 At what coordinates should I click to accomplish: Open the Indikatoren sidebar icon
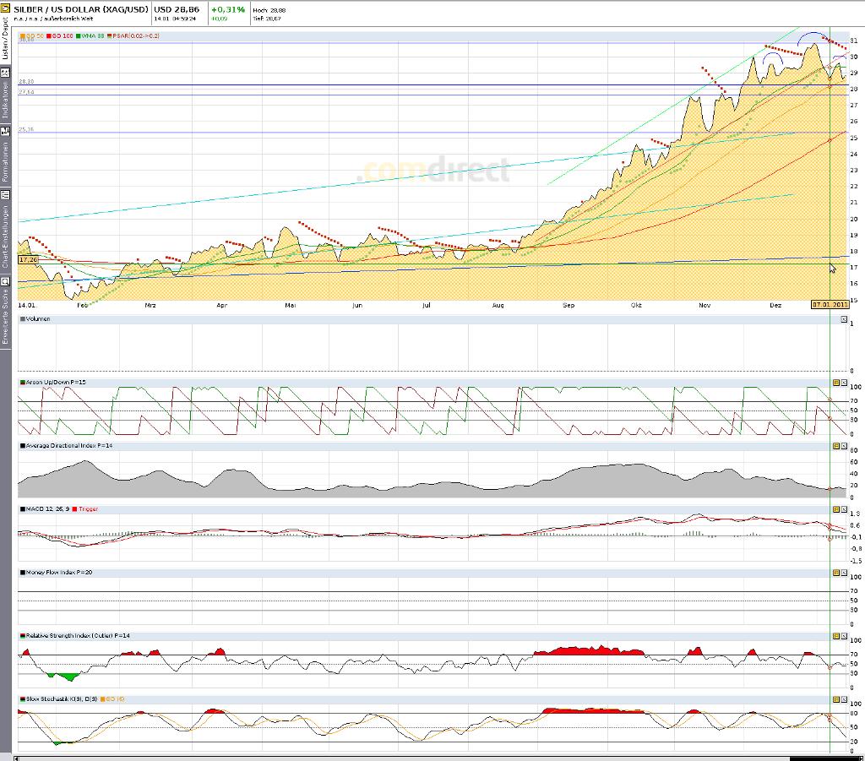(5, 73)
